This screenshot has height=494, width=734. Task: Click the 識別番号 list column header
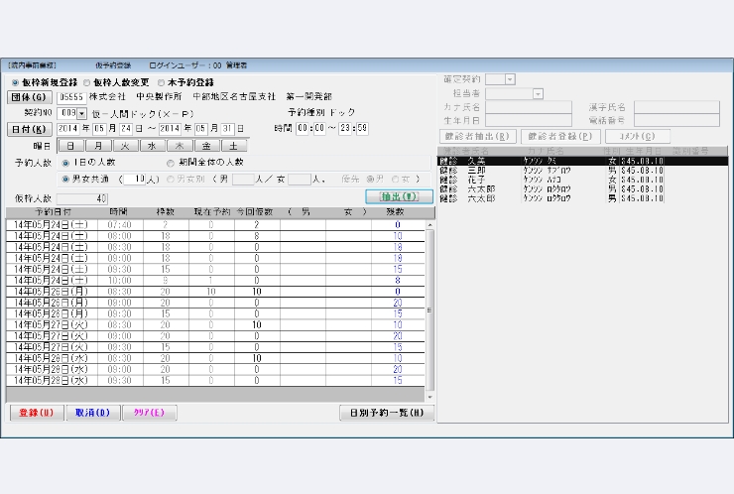click(x=691, y=152)
